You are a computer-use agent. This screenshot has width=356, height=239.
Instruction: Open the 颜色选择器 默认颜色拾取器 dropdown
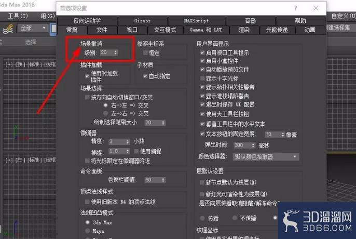[x=266, y=157]
